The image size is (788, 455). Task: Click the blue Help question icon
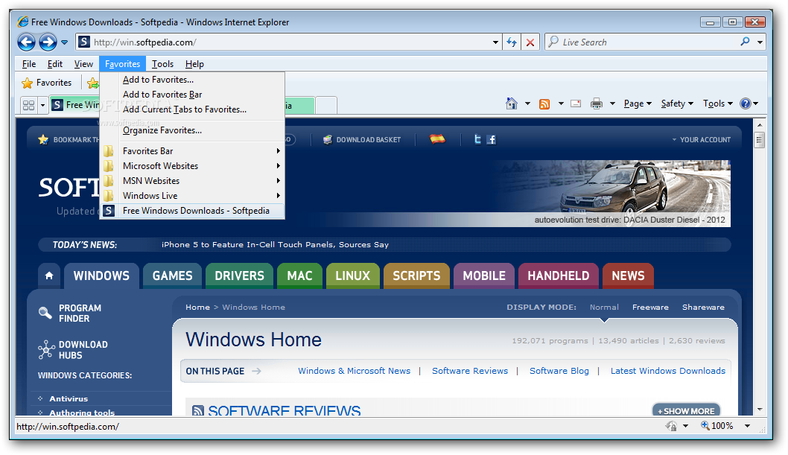[x=746, y=104]
